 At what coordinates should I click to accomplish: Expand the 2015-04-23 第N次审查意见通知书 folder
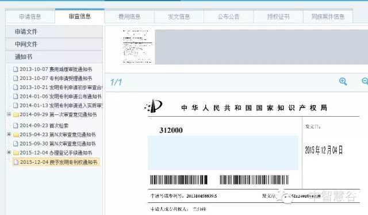[9, 134]
